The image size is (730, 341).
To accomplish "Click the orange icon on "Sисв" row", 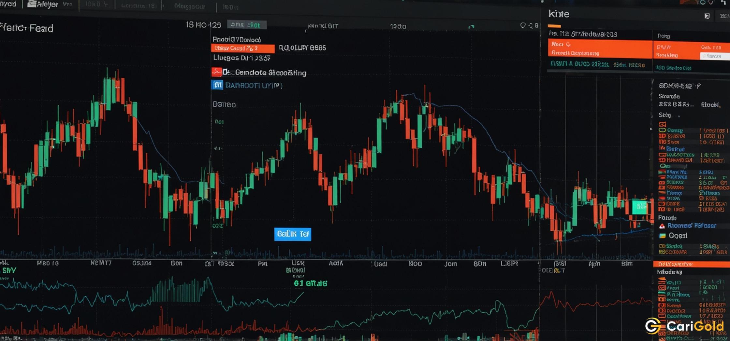I will coord(662,142).
